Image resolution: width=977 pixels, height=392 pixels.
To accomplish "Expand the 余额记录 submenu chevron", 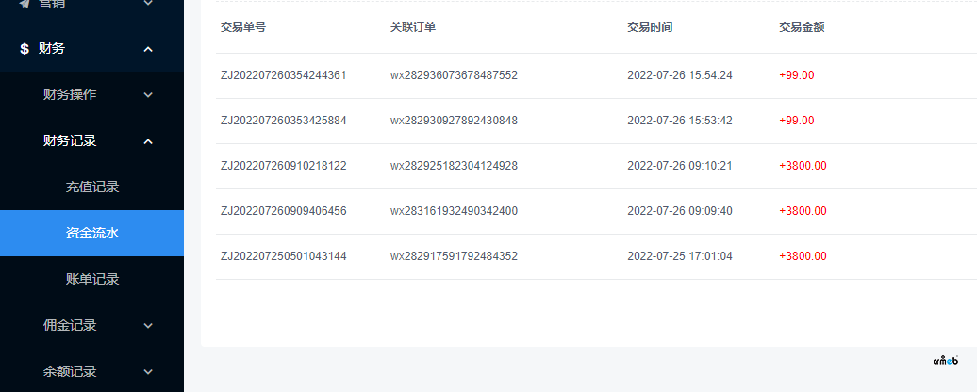I will [x=148, y=371].
